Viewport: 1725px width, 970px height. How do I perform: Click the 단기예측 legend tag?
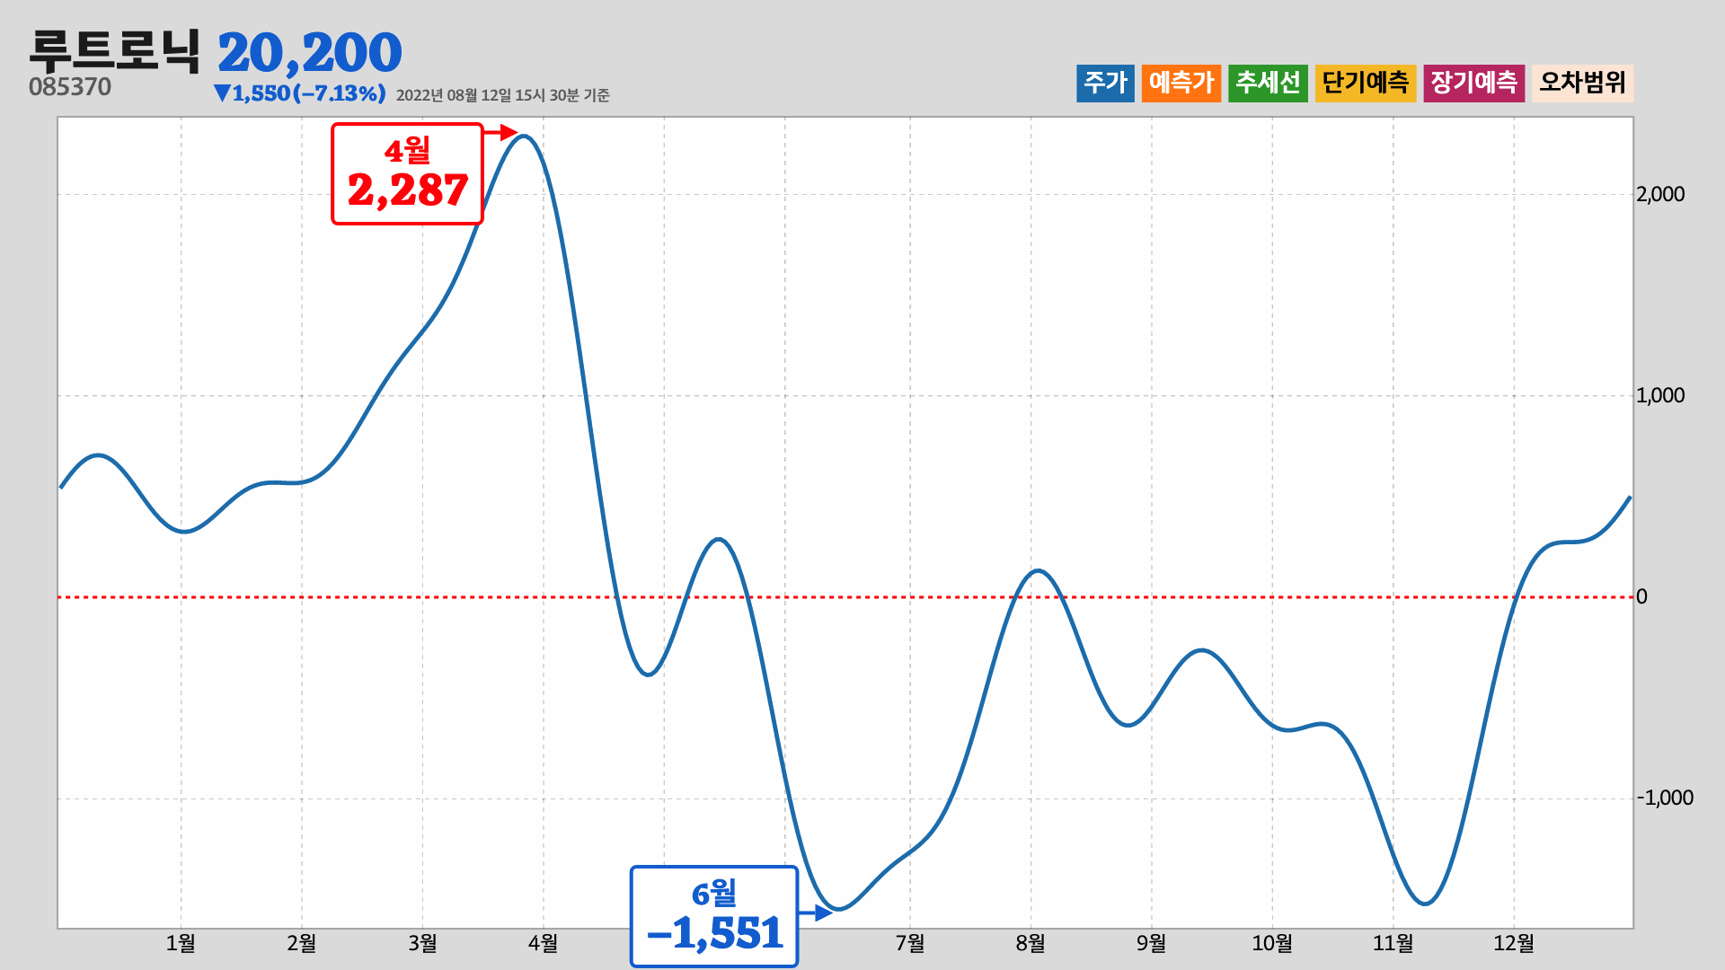tap(1366, 84)
